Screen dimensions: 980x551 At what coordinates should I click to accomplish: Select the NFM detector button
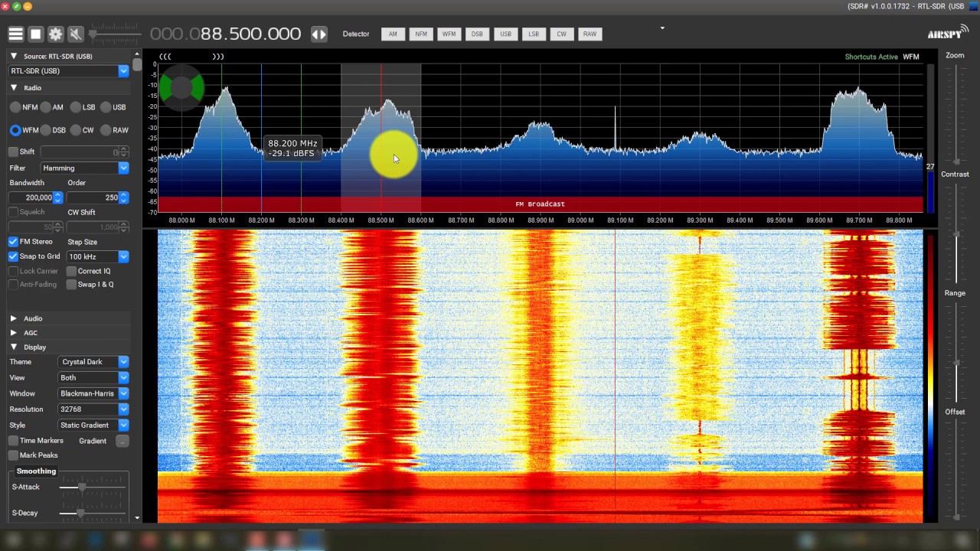click(421, 34)
